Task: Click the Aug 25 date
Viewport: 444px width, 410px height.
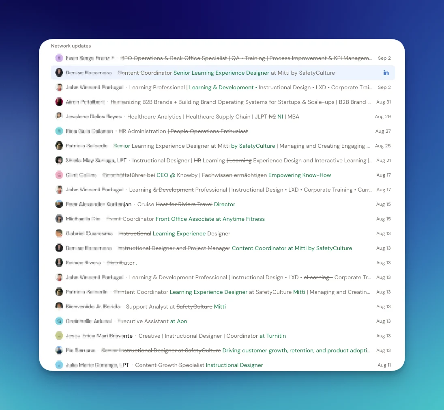Action: [382, 146]
